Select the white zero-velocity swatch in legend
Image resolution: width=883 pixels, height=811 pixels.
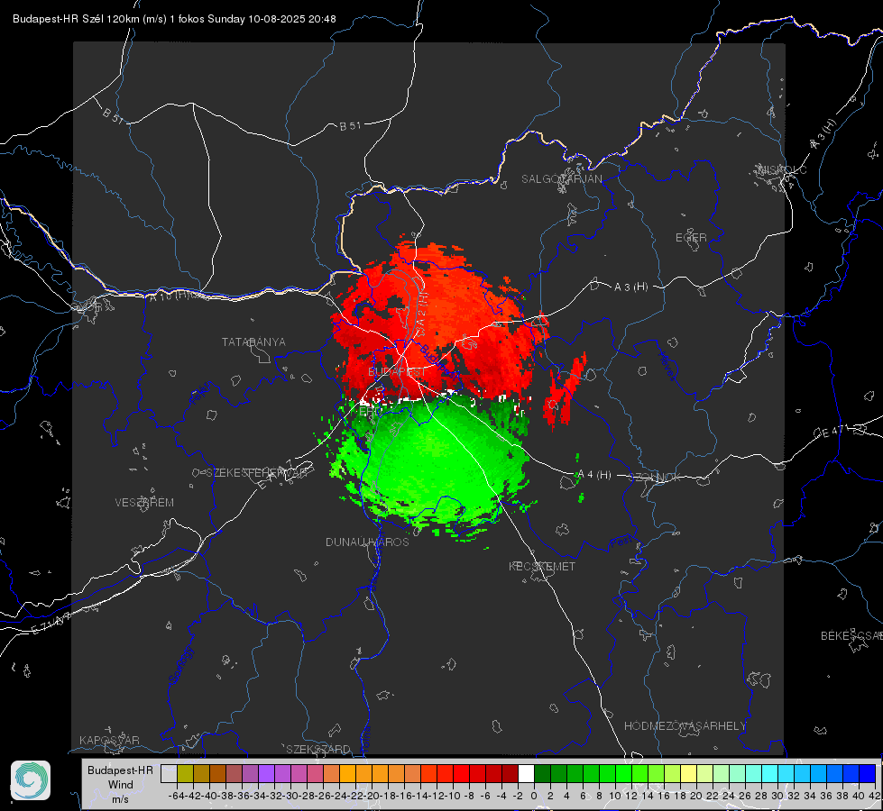[526, 774]
